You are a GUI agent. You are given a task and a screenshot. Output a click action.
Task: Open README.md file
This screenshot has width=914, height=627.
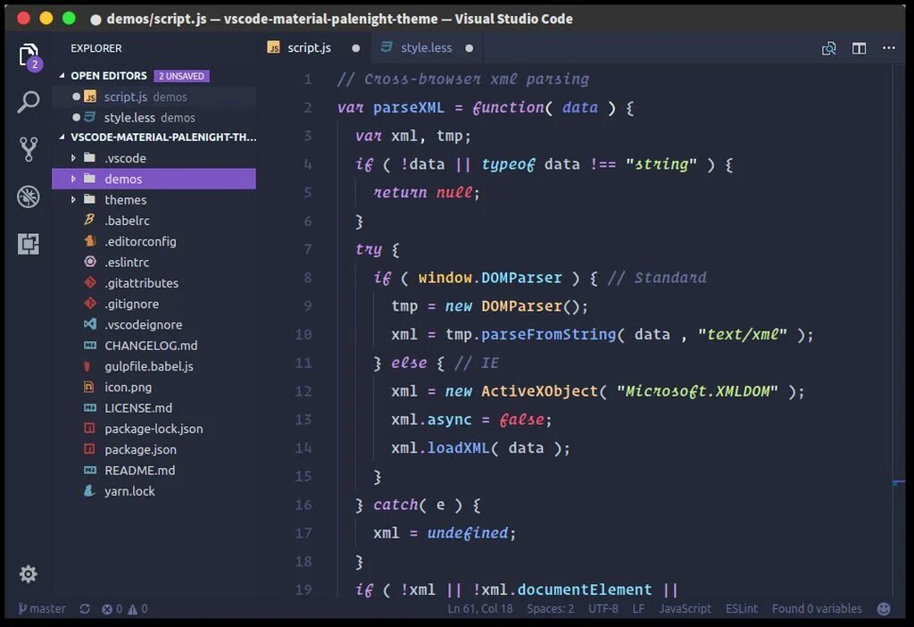point(154,470)
